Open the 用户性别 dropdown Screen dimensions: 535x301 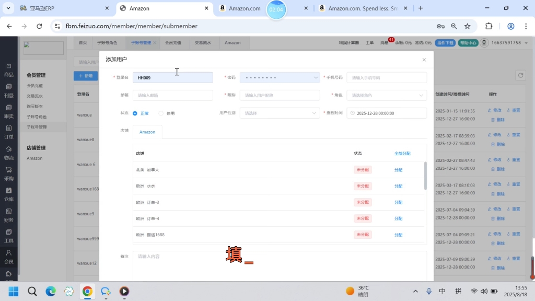point(280,113)
